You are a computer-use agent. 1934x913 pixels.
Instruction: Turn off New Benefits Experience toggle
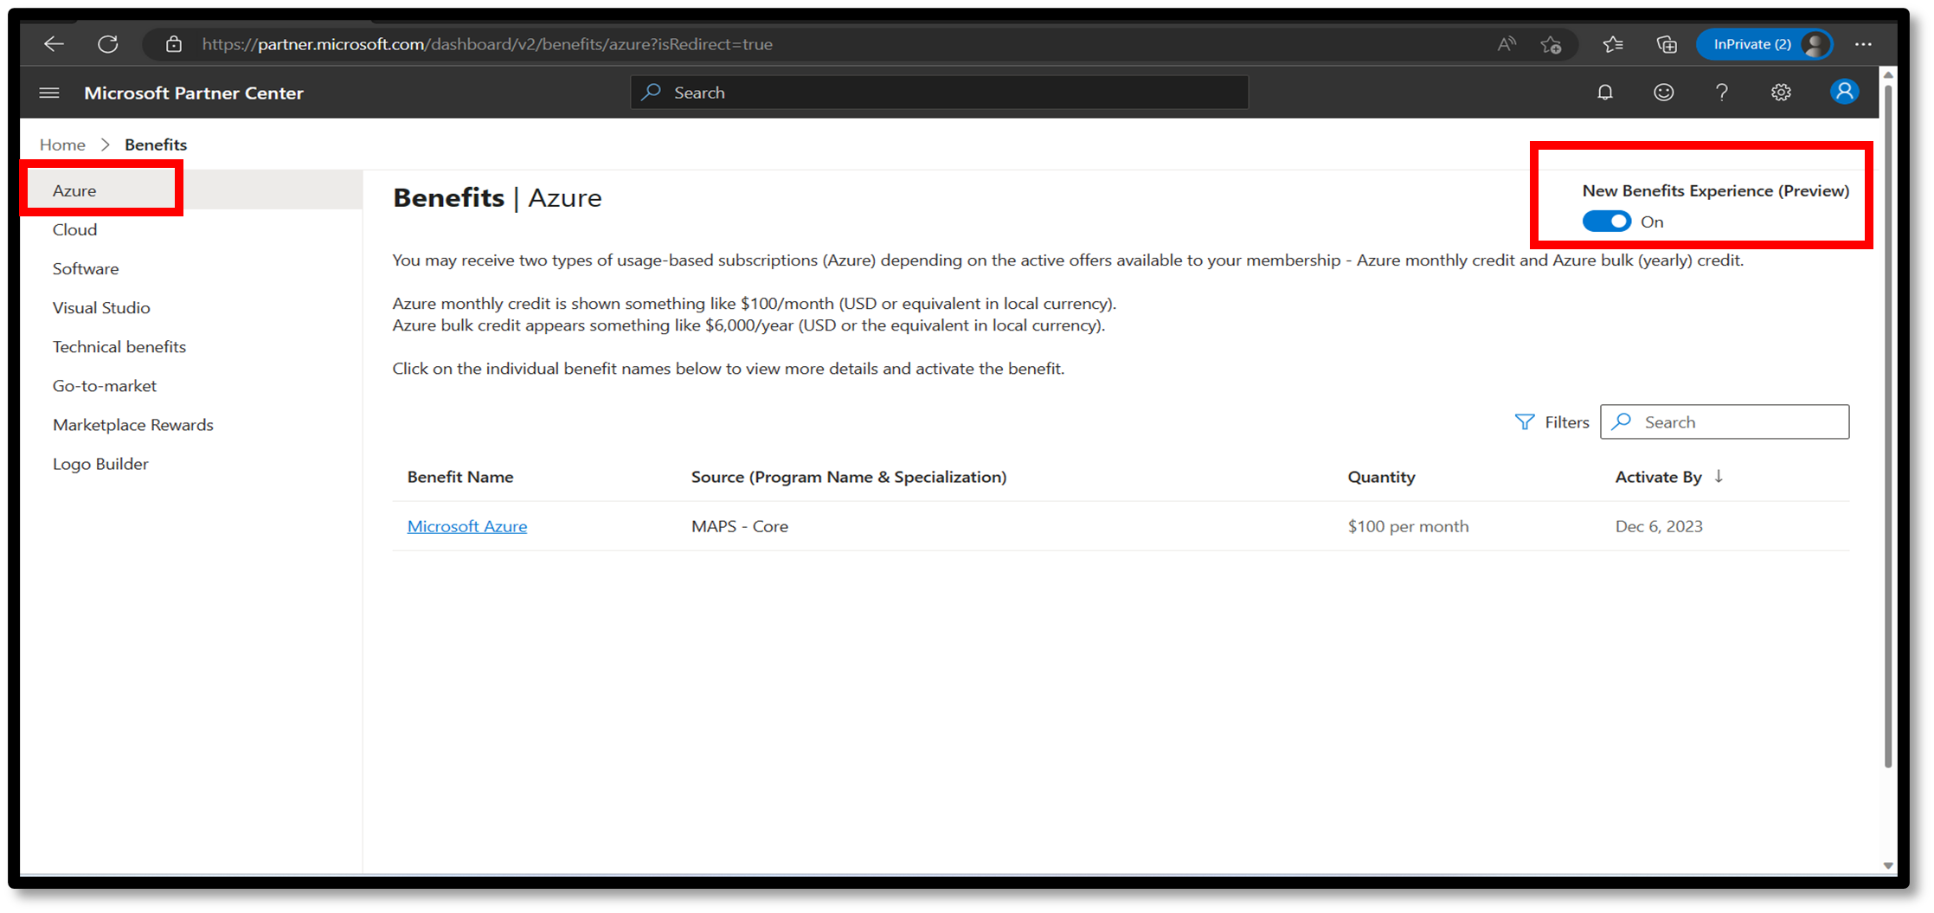point(1606,222)
